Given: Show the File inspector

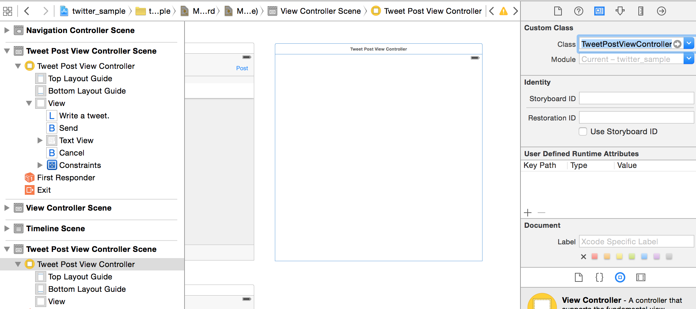Looking at the screenshot, I should (x=558, y=11).
